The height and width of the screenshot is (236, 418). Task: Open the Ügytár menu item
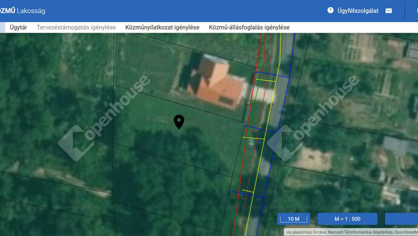[18, 27]
